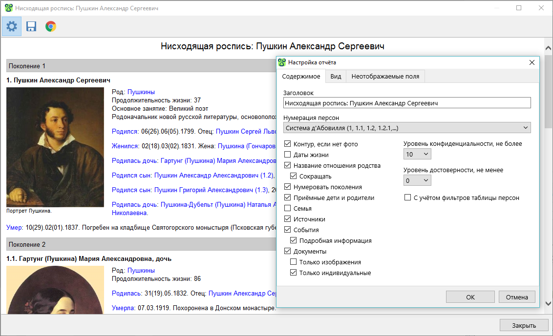Click the app icon in dialog title bar

pos(282,62)
